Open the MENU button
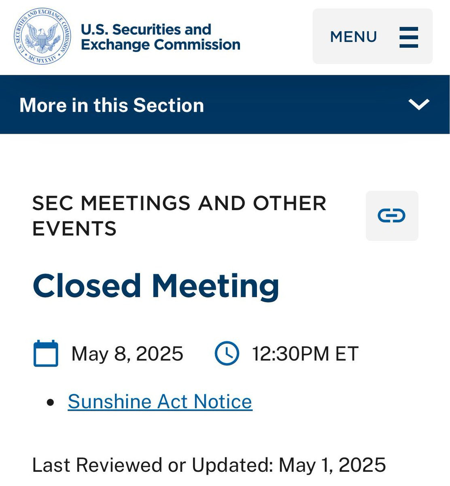This screenshot has width=450, height=486. (x=373, y=36)
